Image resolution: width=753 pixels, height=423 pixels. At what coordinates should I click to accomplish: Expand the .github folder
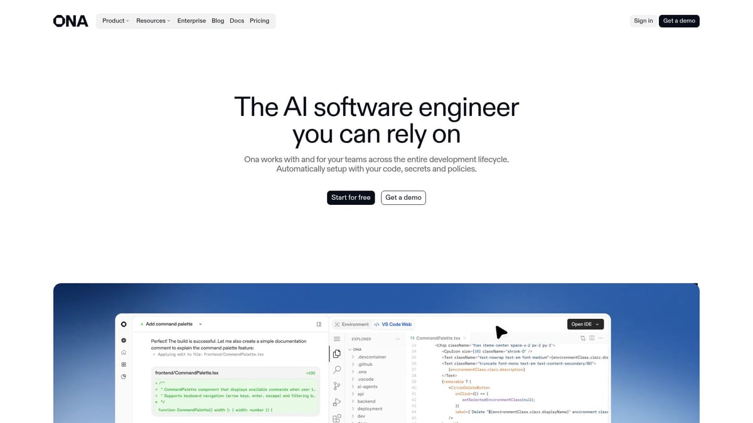pos(363,364)
